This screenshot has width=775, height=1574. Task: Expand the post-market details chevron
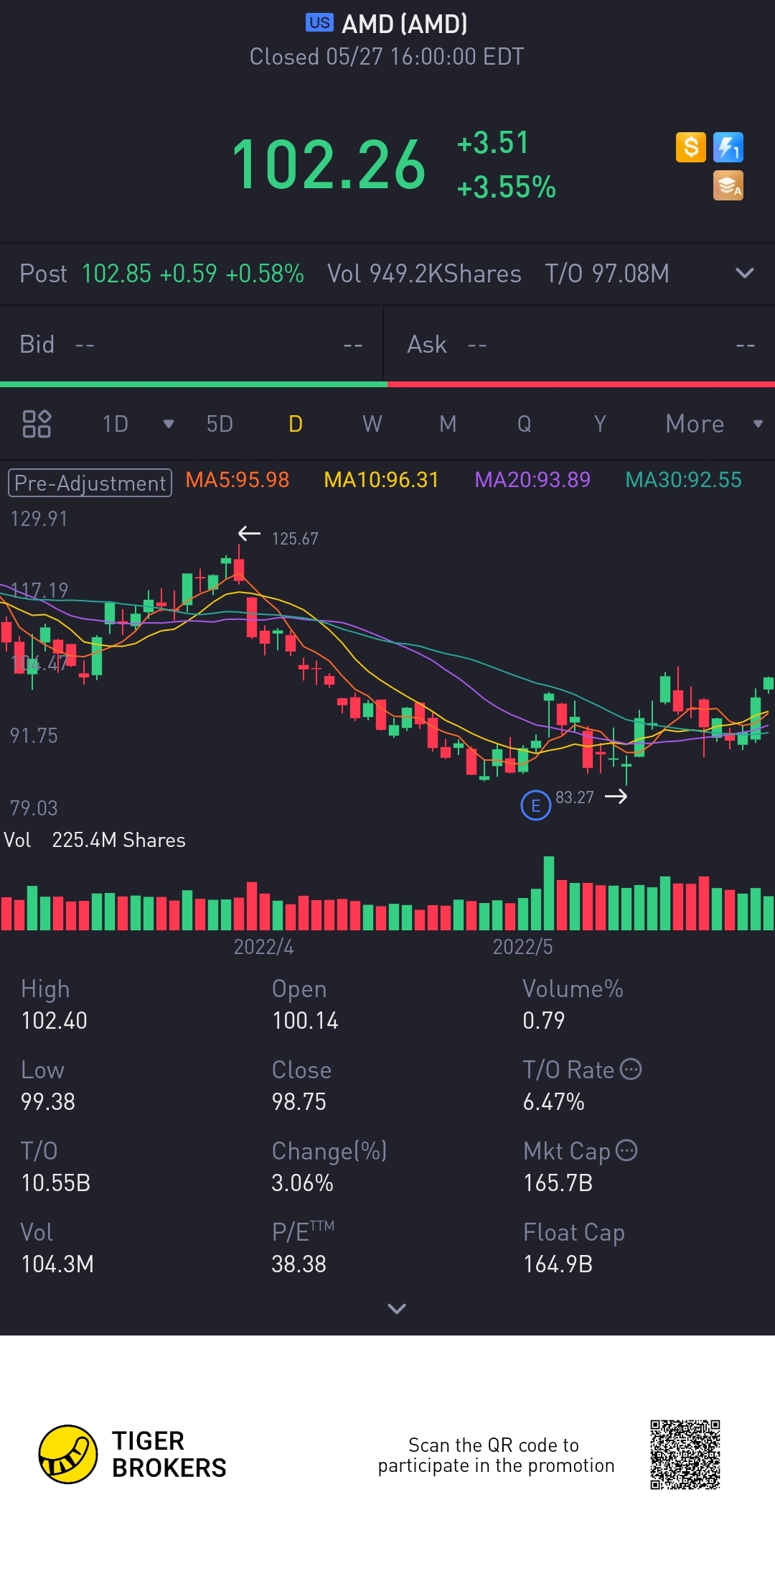745,273
